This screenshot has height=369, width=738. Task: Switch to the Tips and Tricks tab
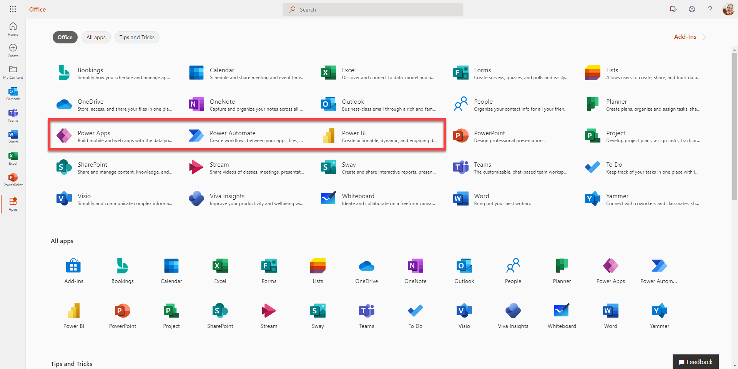pyautogui.click(x=137, y=37)
